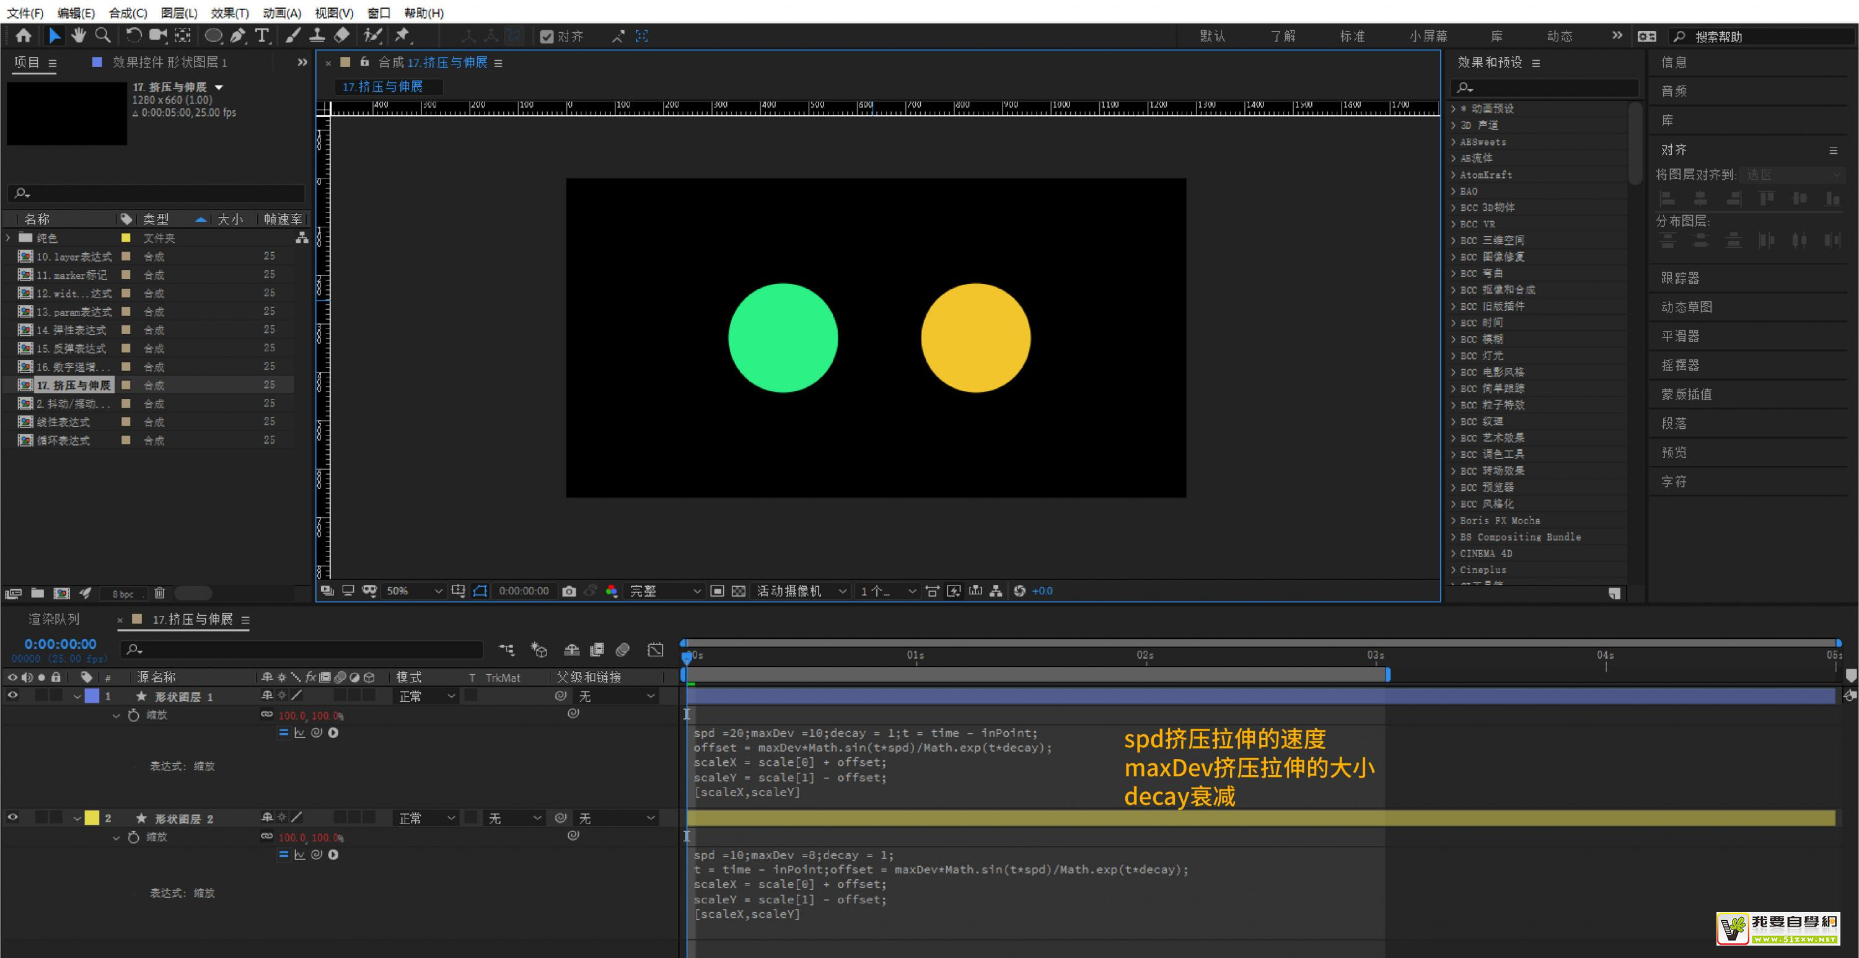
Task: Click the Home icon in toolbar
Action: (23, 35)
